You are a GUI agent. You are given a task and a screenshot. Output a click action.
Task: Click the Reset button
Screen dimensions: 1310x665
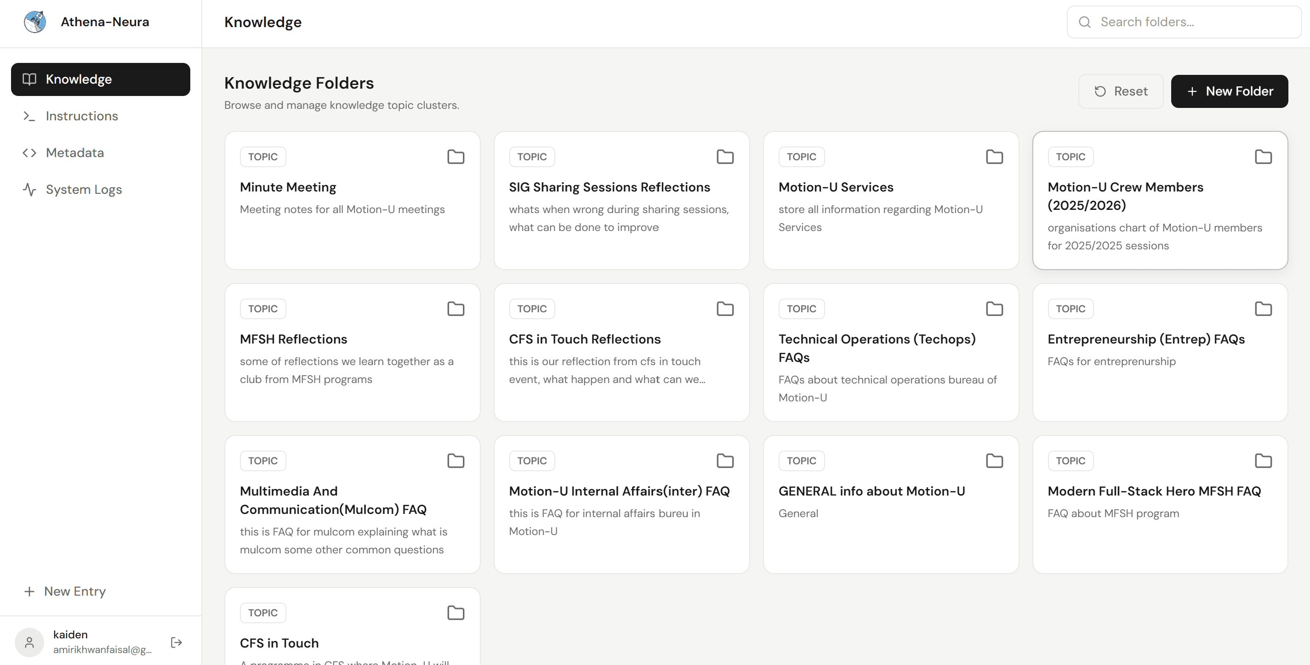click(1121, 91)
